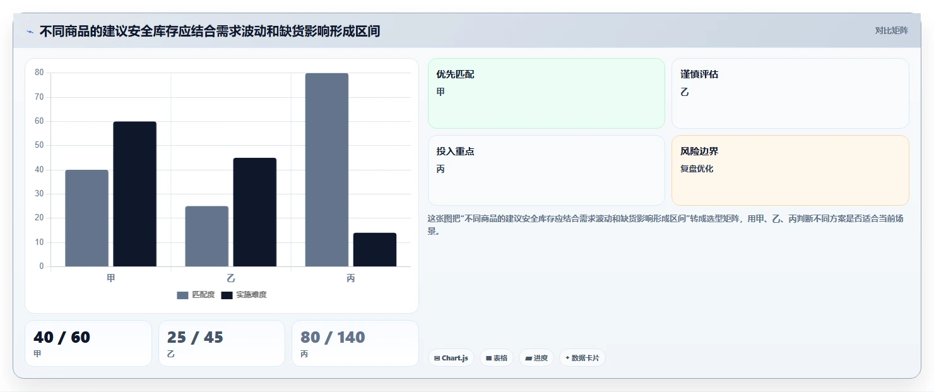This screenshot has width=934, height=392.
Task: Click the x-axis label 乙
Action: 231,278
